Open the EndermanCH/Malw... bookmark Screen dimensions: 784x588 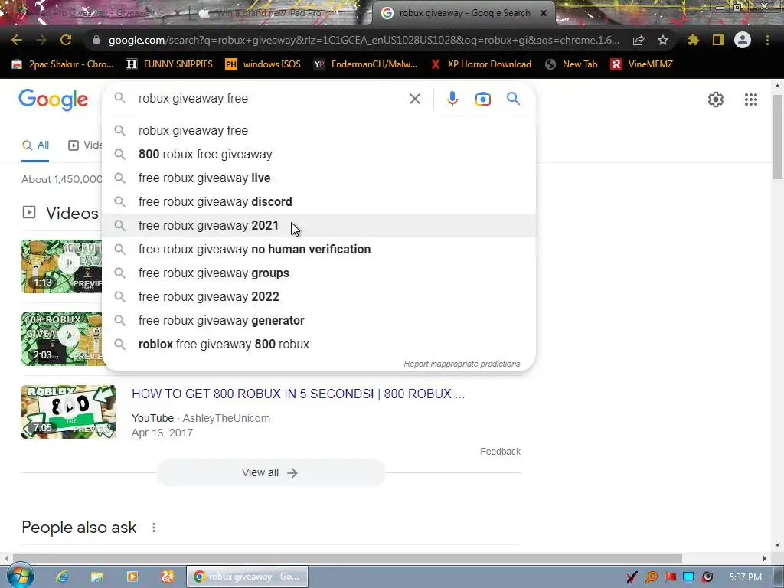coord(365,64)
